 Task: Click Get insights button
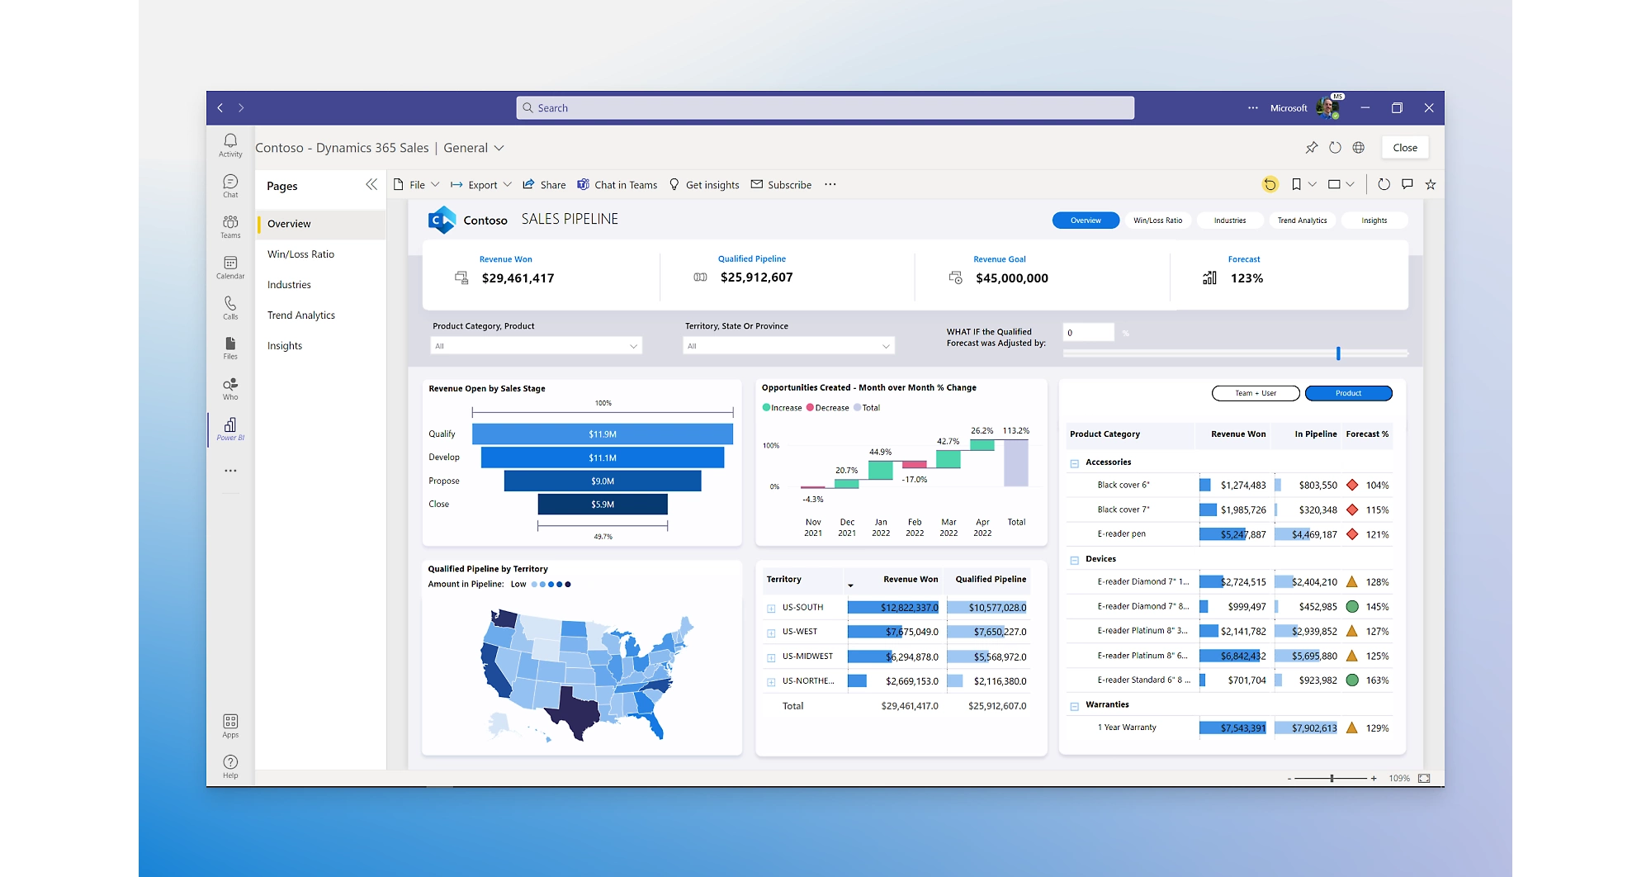tap(704, 184)
